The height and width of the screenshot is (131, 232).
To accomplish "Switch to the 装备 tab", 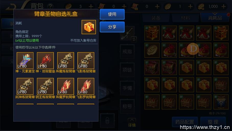I will click(156, 18).
